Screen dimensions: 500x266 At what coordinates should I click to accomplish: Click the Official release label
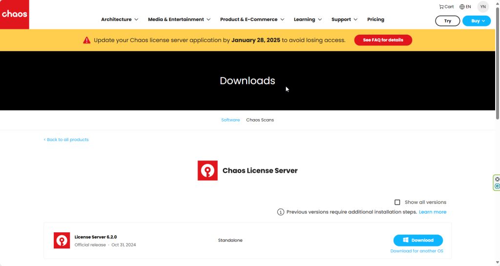pyautogui.click(x=90, y=245)
